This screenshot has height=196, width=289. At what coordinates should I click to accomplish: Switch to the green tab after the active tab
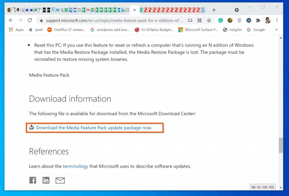(141, 10)
